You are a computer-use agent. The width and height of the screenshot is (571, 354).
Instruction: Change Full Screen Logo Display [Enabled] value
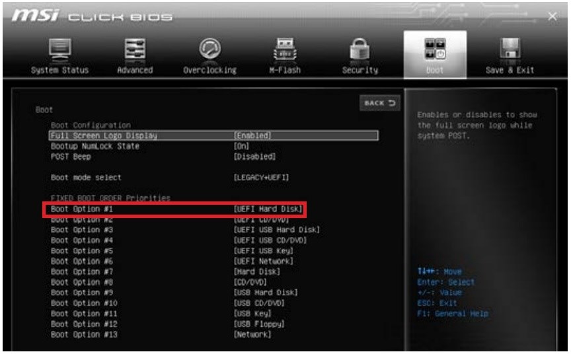click(x=252, y=135)
